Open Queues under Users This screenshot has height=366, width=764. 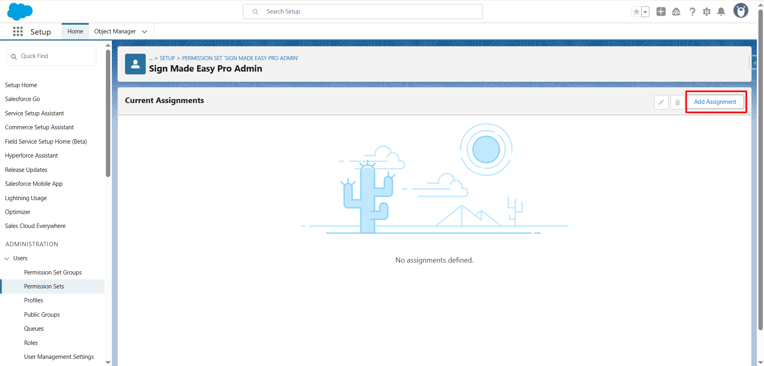tap(34, 329)
